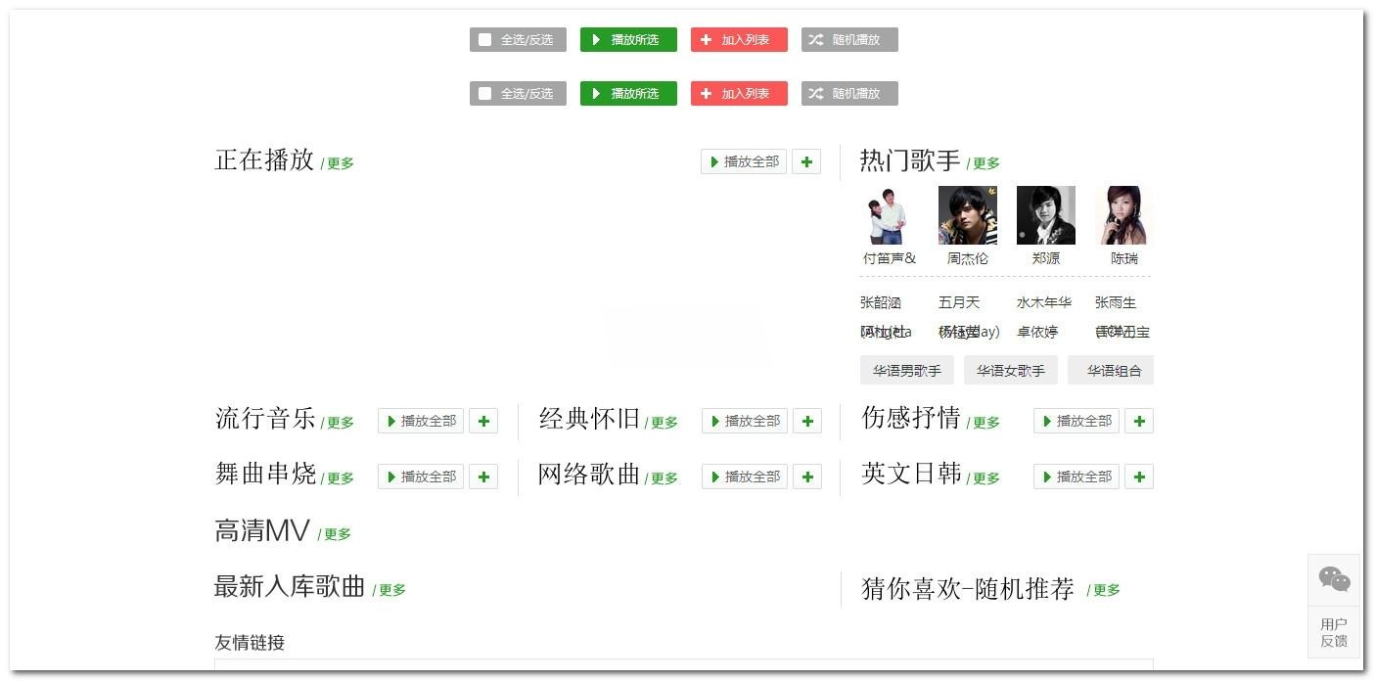Switch to the 华语女歌手 category
1374x681 pixels.
[1010, 370]
